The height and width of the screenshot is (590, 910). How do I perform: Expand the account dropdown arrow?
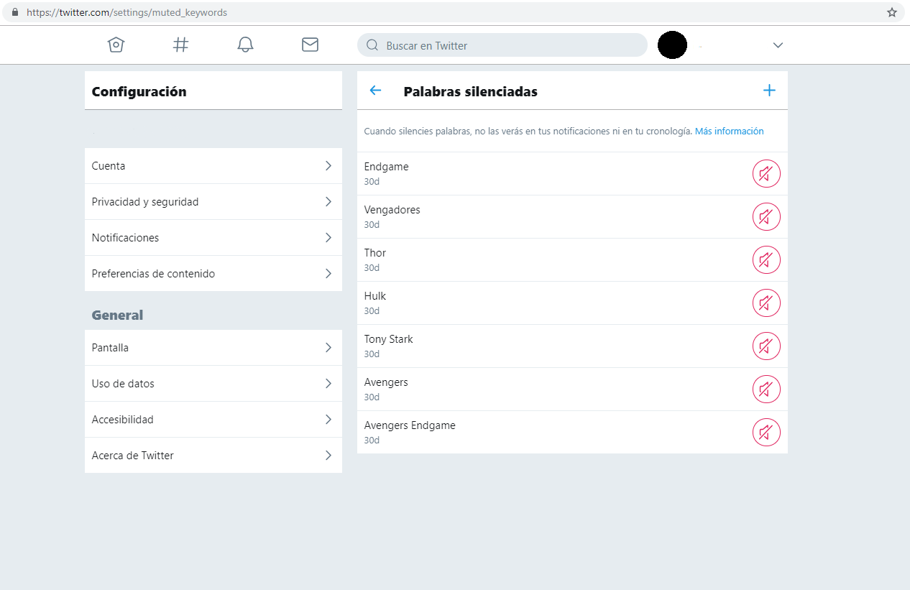point(778,45)
